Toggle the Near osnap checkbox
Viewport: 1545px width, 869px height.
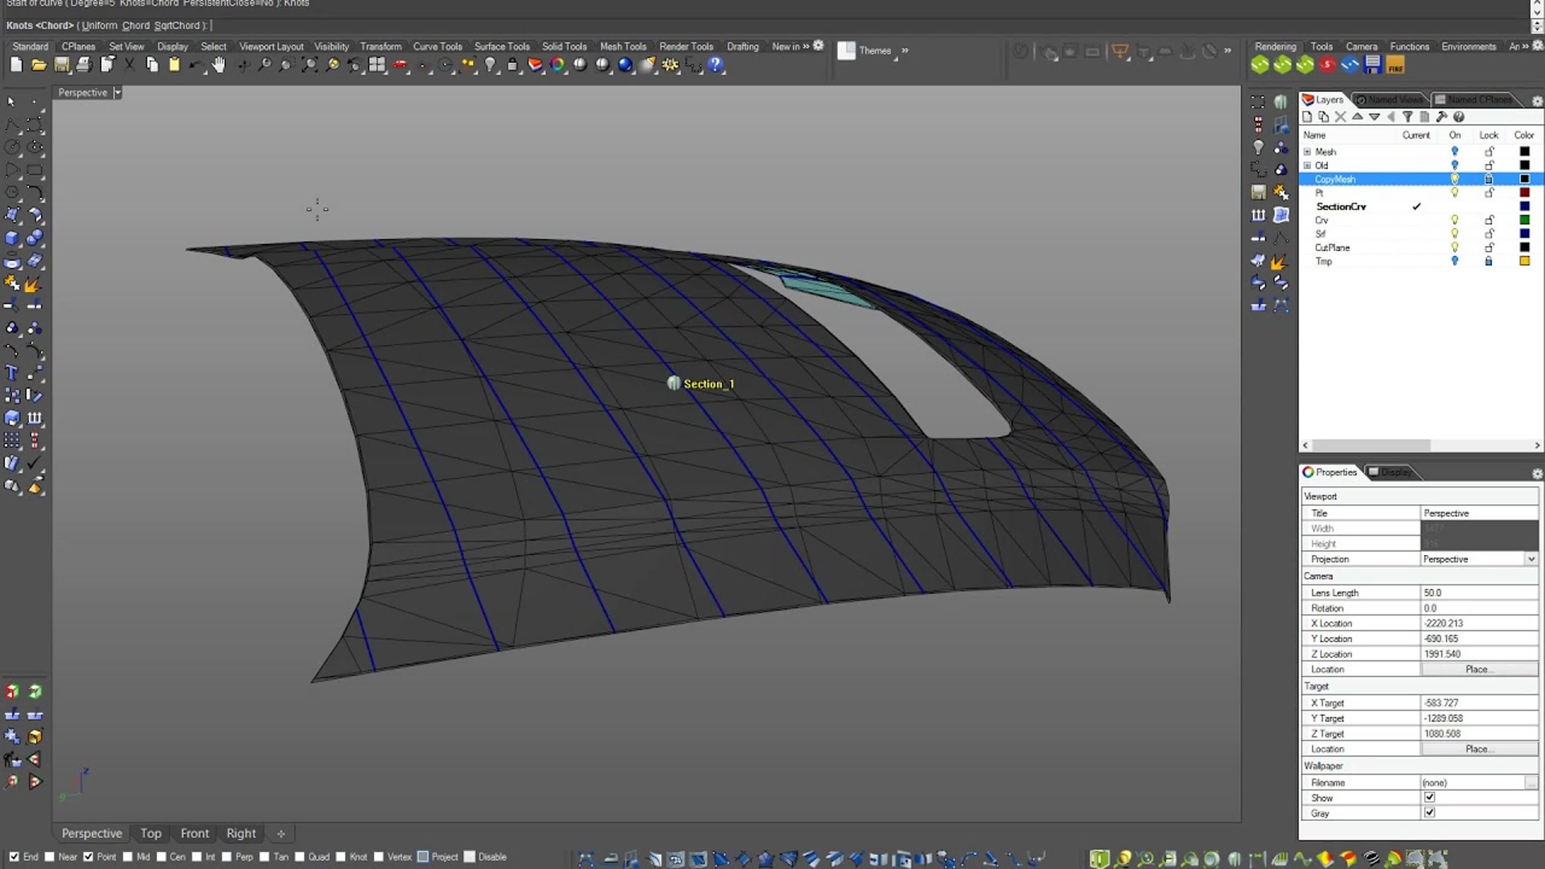tap(50, 857)
